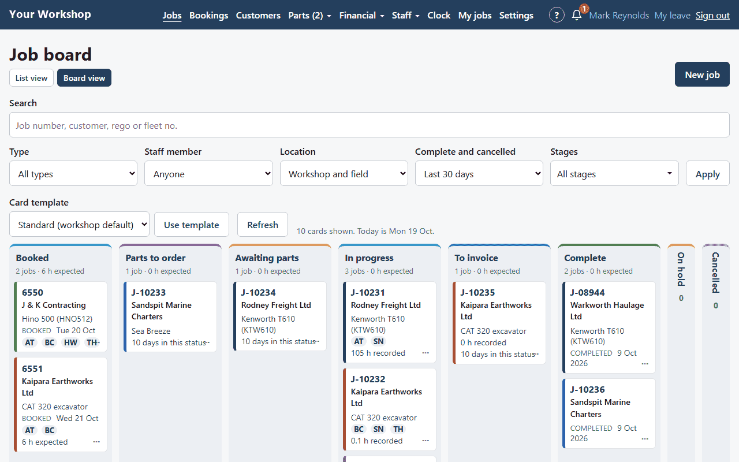Viewport: 739px width, 462px height.
Task: Open the Card template dropdown
Action: pos(79,224)
